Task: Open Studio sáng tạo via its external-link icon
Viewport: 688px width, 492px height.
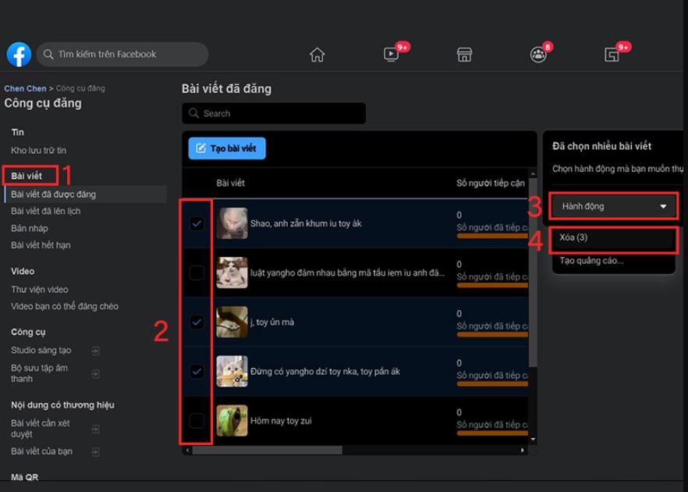Action: 95,351
